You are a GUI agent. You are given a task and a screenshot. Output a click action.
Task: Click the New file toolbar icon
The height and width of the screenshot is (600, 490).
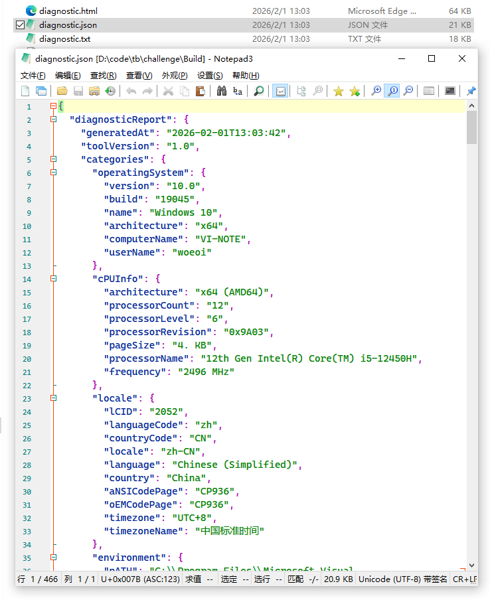pos(25,91)
